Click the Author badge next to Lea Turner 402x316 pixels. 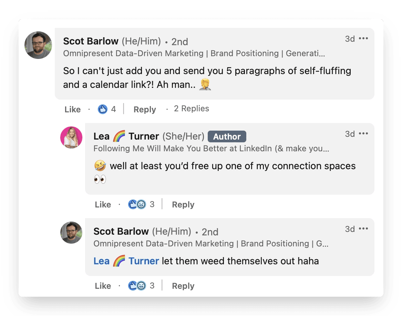tap(227, 137)
